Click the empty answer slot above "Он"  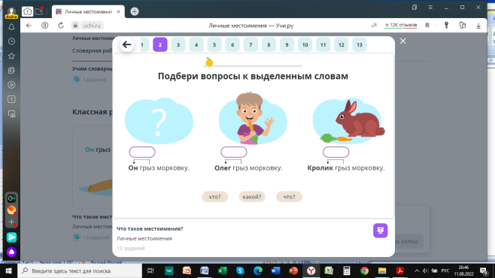pos(142,153)
